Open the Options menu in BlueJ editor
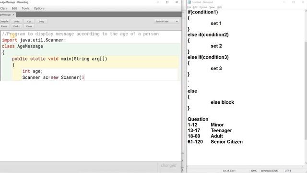This screenshot has width=307, height=173. point(39,8)
